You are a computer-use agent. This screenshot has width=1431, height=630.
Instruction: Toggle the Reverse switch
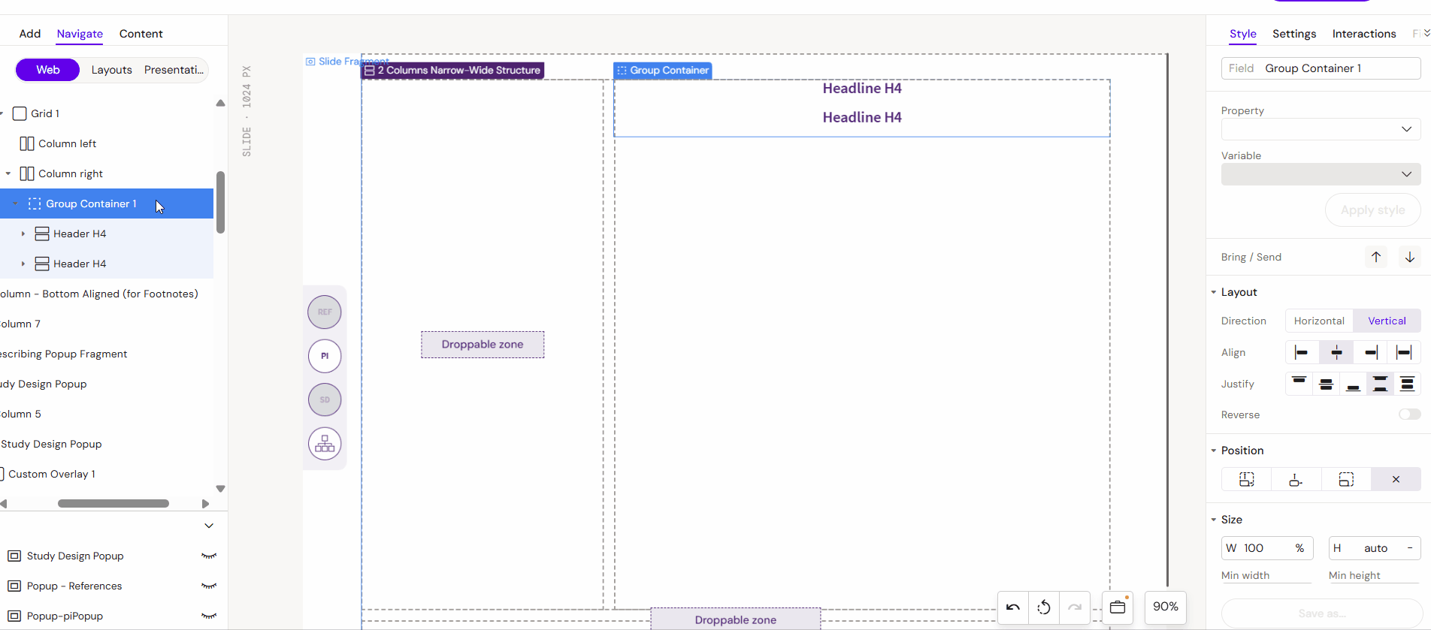[x=1409, y=414]
